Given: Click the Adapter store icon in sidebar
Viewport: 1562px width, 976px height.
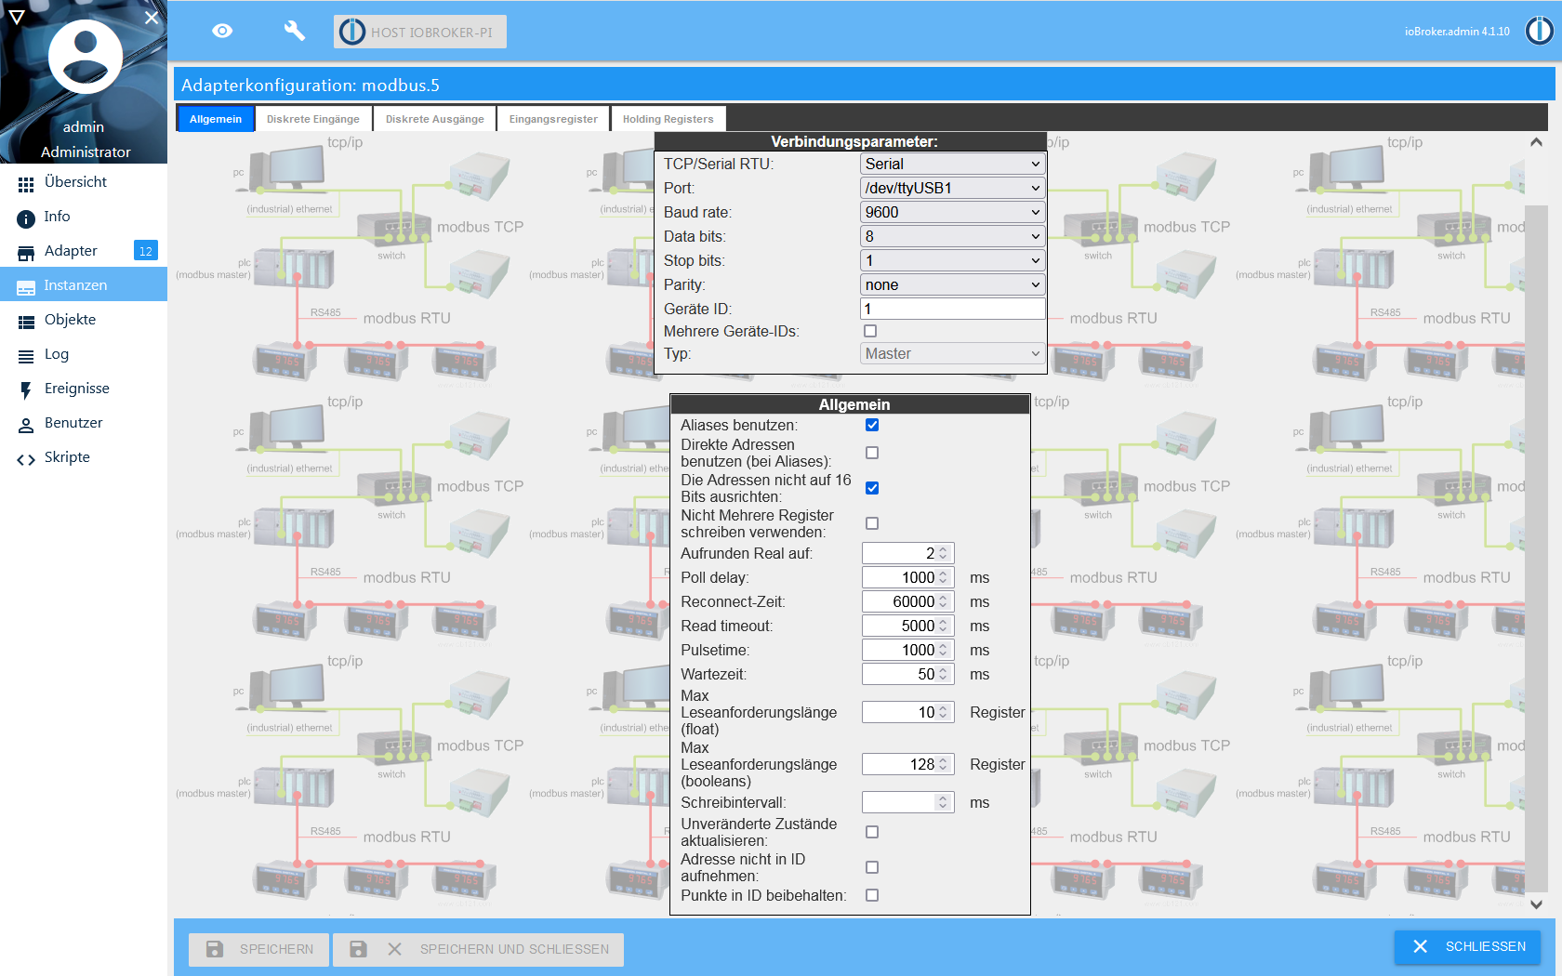Looking at the screenshot, I should coord(26,253).
